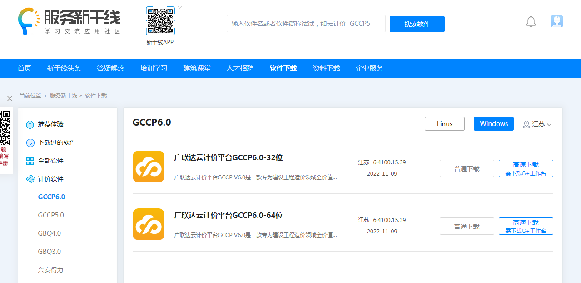The image size is (581, 283).
Task: Select GBQ4.0 in sidebar list
Action: tap(50, 233)
